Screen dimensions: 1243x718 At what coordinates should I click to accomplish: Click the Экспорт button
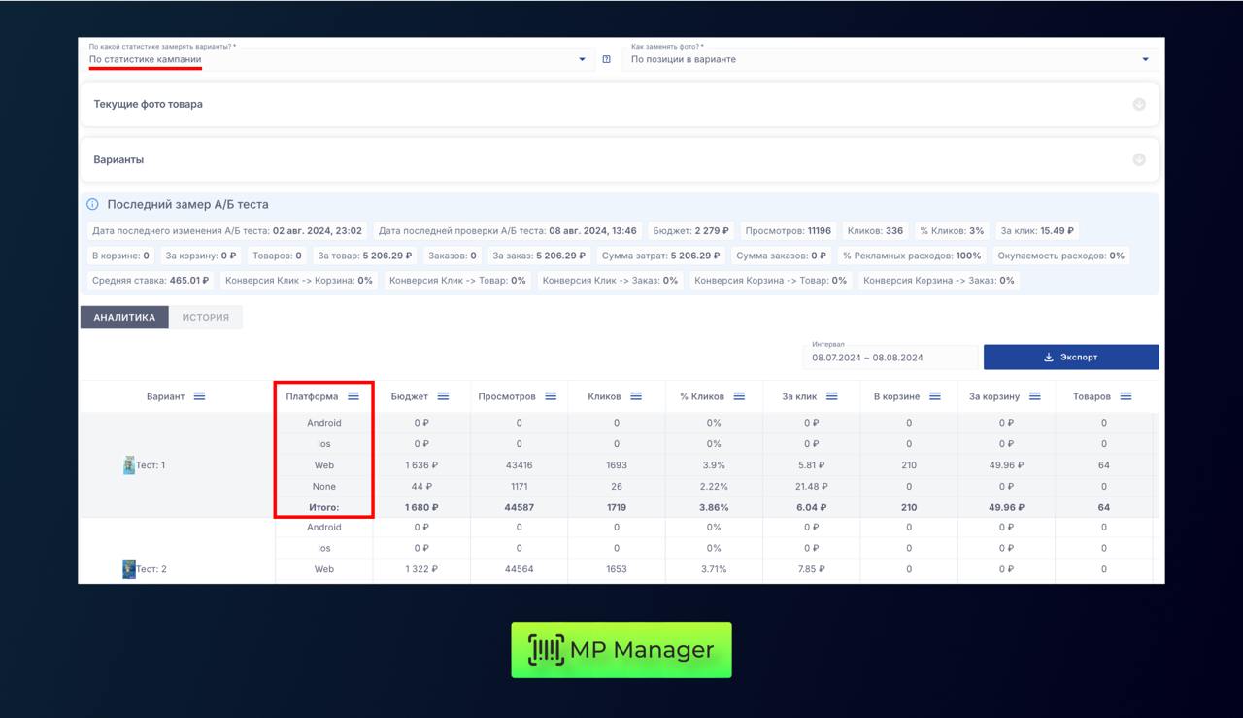(x=1070, y=358)
